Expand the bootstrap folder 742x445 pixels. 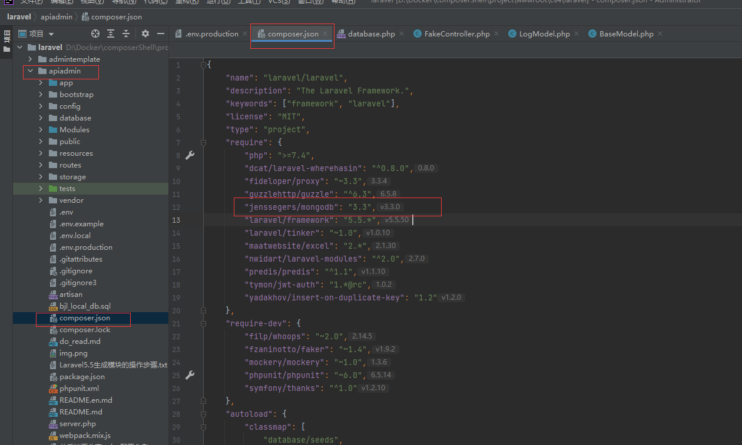point(41,95)
